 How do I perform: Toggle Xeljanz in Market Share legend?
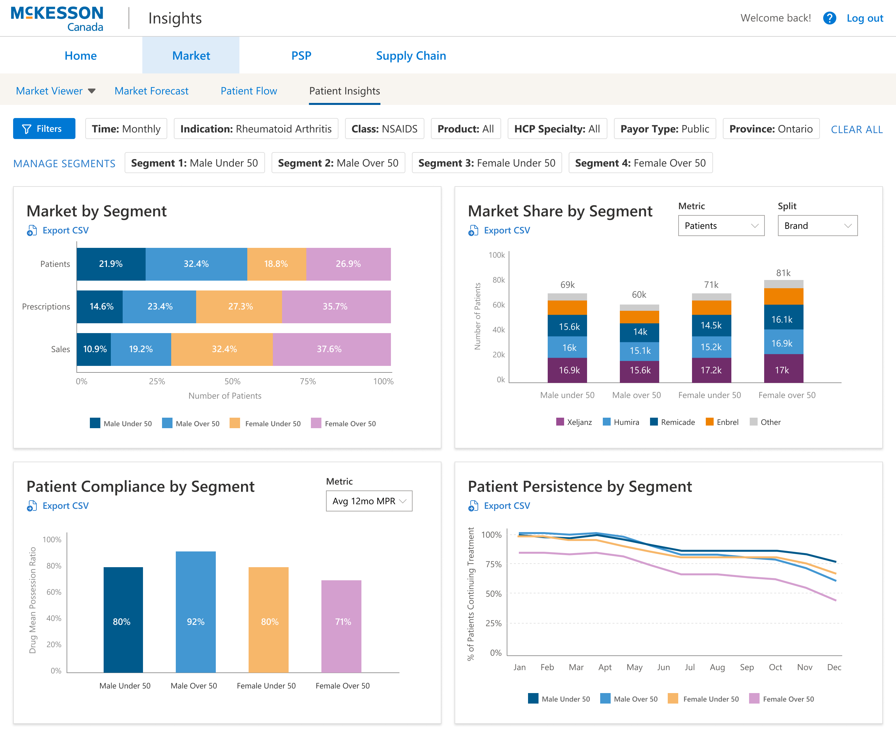575,422
